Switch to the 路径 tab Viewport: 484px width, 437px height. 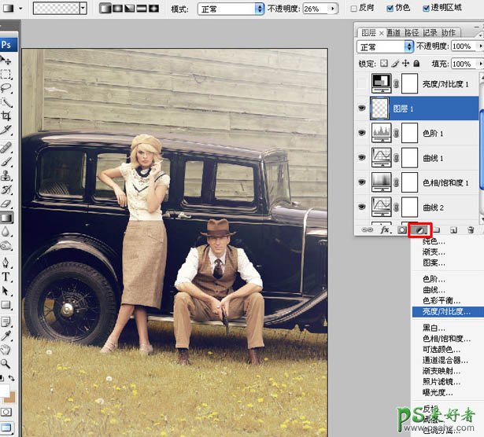click(412, 32)
